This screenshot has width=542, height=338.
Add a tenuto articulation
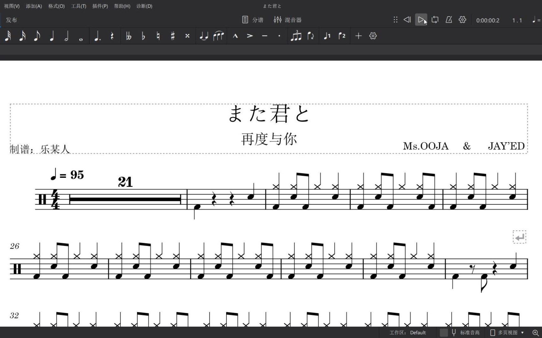click(265, 36)
